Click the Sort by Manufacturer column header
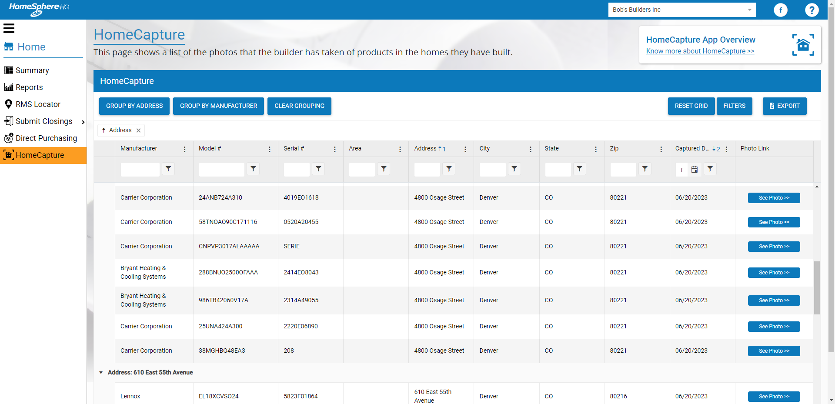Image resolution: width=835 pixels, height=404 pixels. [x=139, y=148]
